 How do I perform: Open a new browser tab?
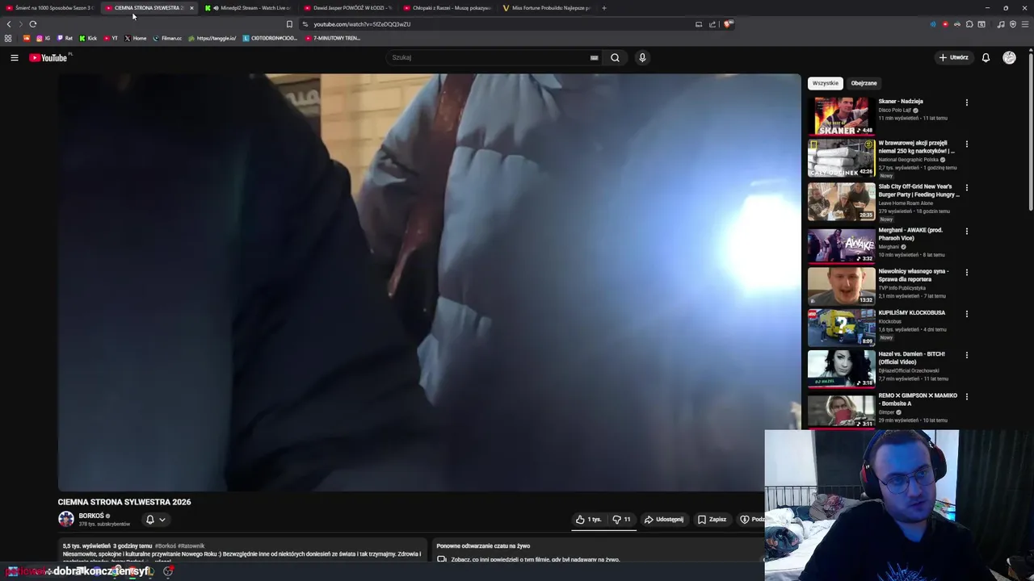(x=603, y=8)
